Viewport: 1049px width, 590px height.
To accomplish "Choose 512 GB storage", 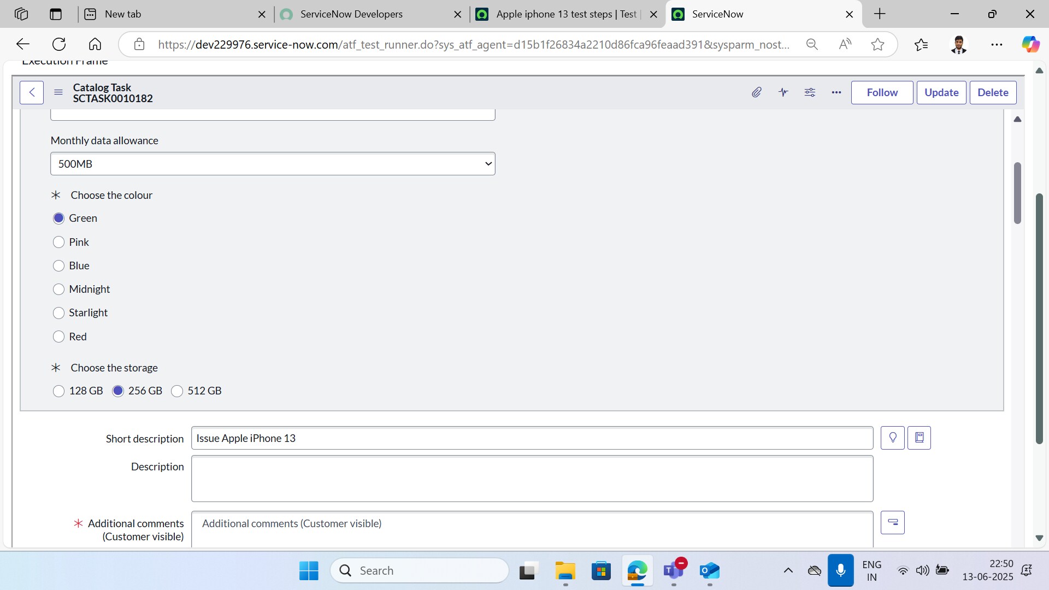I will click(x=177, y=391).
